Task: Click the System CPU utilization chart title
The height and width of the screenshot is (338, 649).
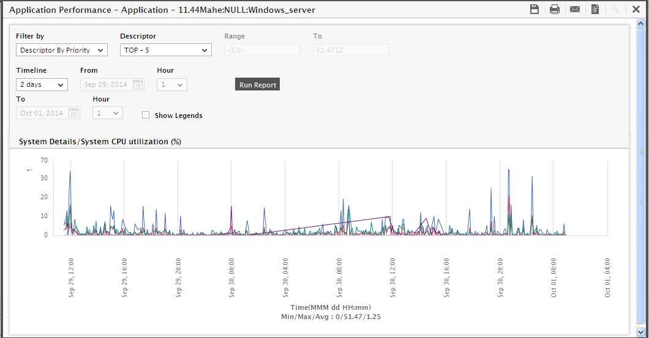Action: coord(100,142)
